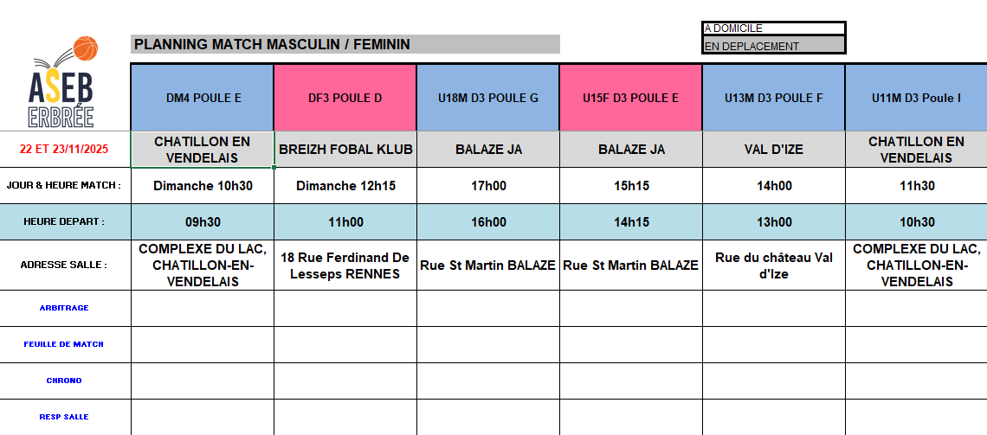This screenshot has height=435, width=987.
Task: Click the U13M D3 POULE F header
Action: click(773, 98)
